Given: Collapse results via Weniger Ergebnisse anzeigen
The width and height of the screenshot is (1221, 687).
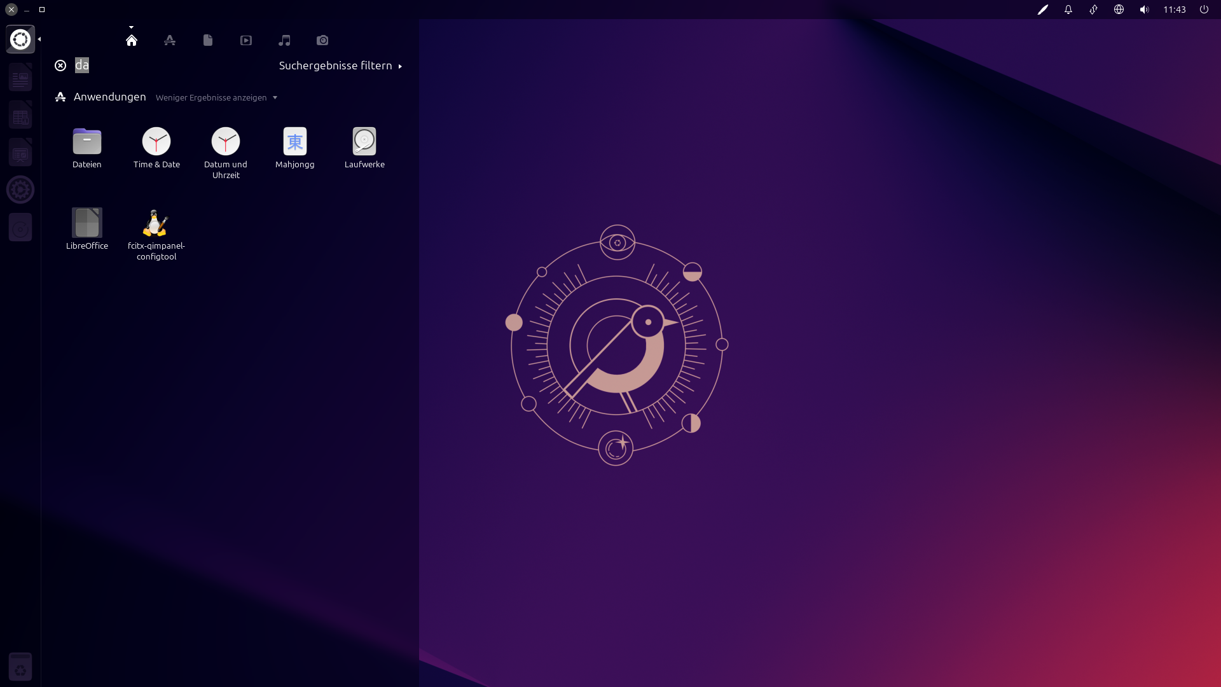Looking at the screenshot, I should tap(216, 97).
